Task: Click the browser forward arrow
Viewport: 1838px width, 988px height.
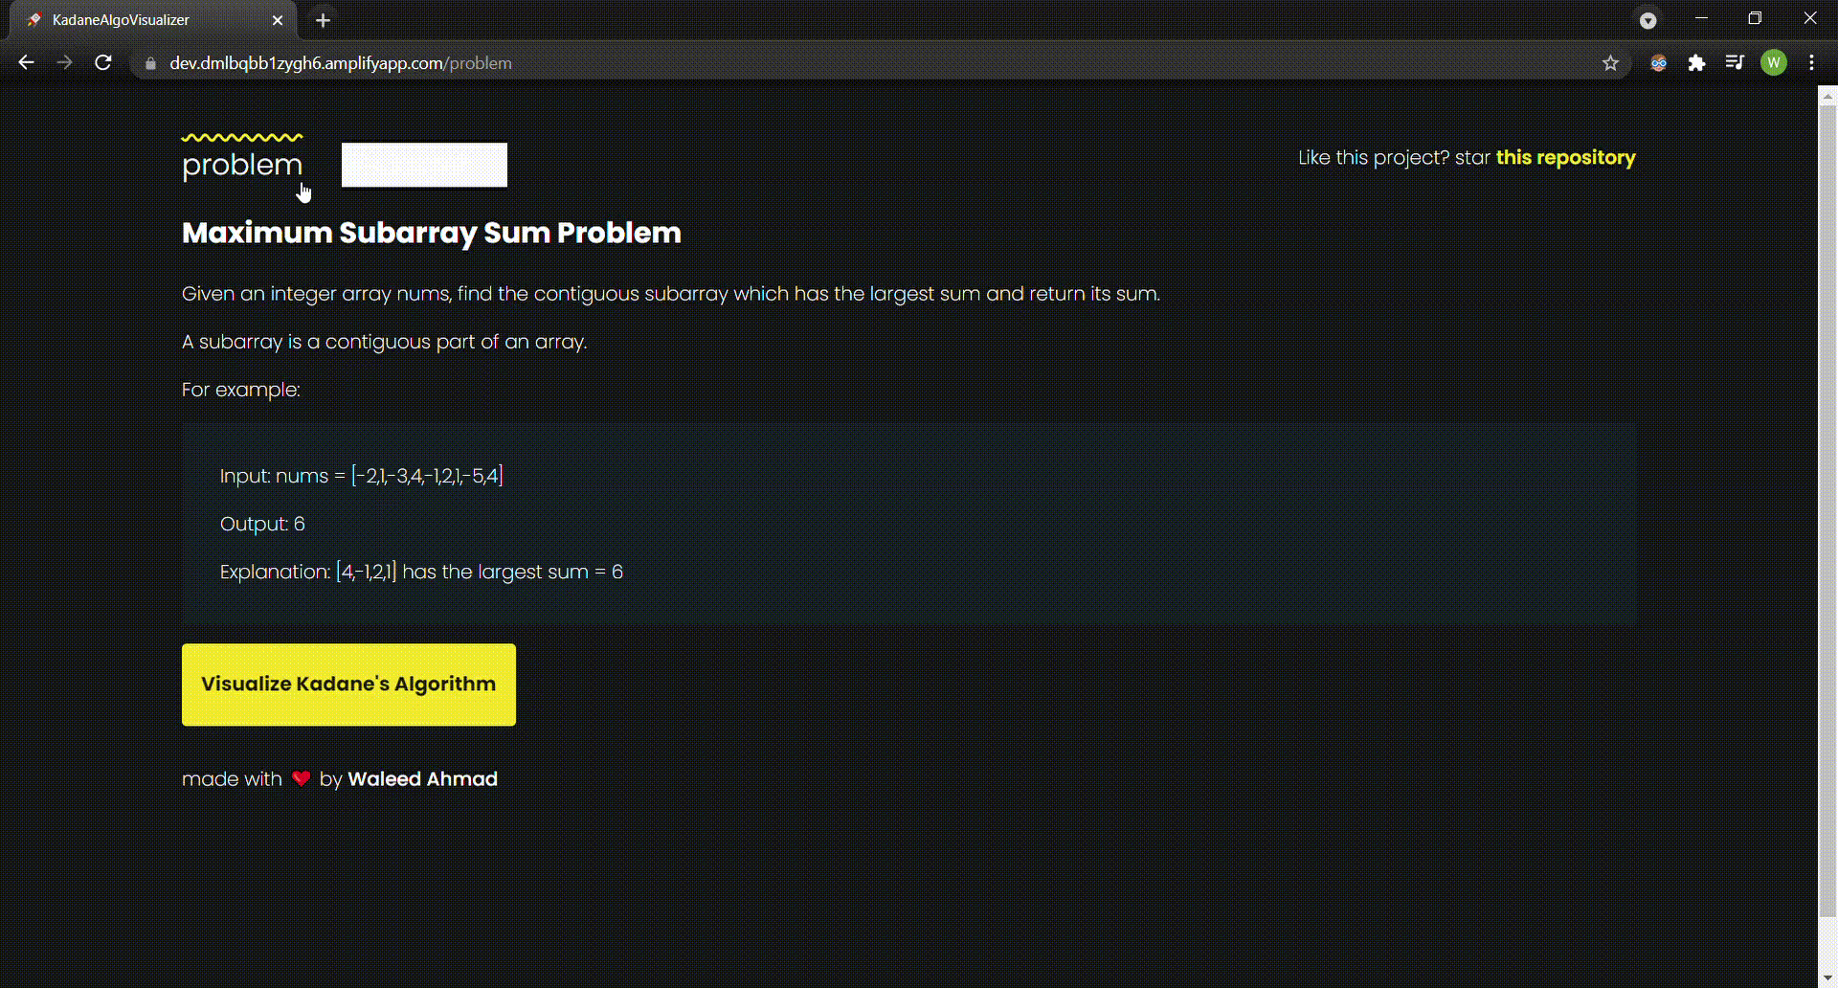Action: pyautogui.click(x=64, y=63)
